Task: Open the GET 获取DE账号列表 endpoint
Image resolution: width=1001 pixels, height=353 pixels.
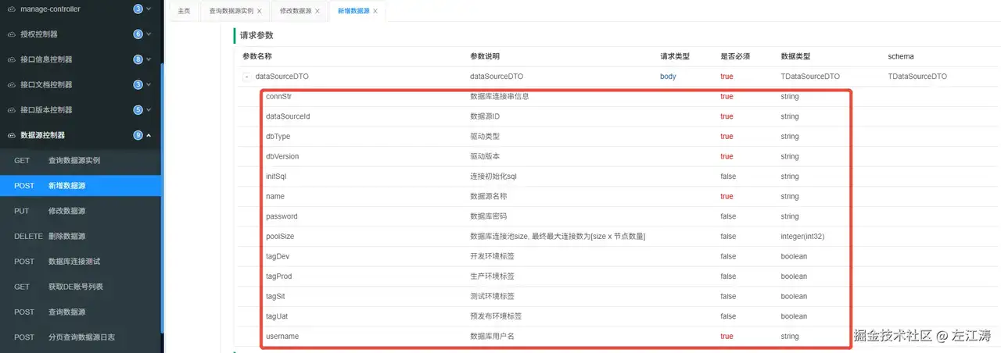Action: (81, 287)
